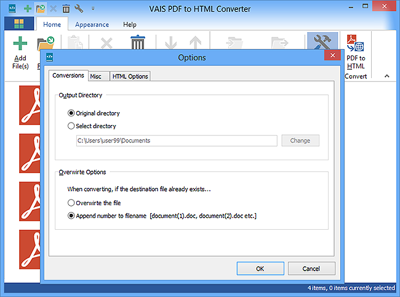Choose Append number to filename radio option
This screenshot has height=297, width=400.
pyautogui.click(x=71, y=216)
